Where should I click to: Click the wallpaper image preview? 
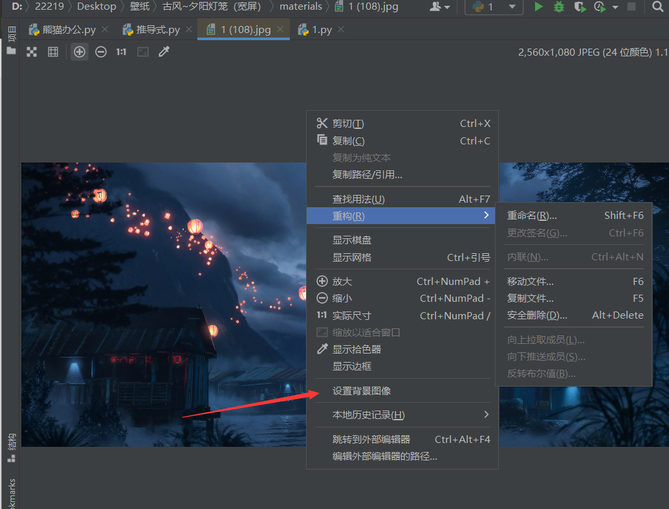point(164,304)
